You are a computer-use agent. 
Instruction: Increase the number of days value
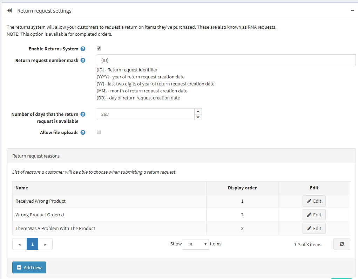point(198,111)
